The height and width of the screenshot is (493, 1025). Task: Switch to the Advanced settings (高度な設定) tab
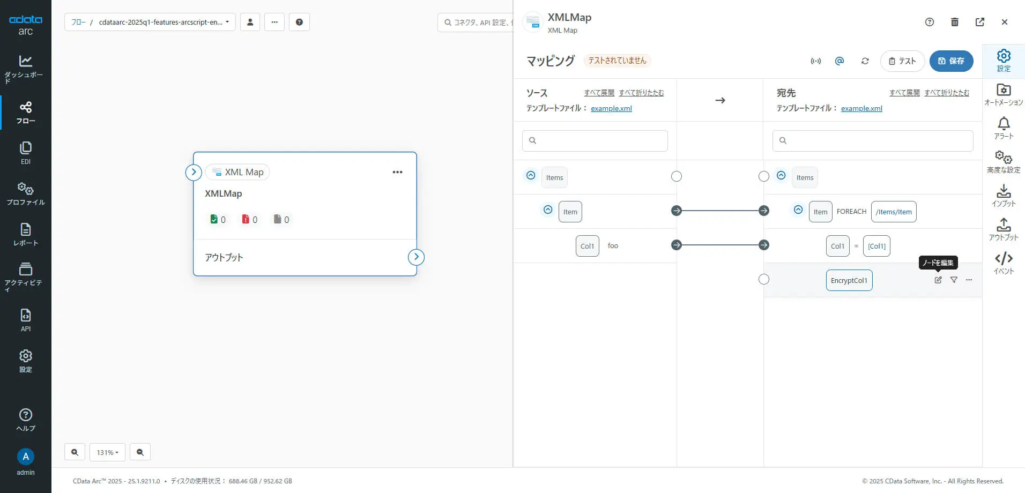[x=1004, y=162]
